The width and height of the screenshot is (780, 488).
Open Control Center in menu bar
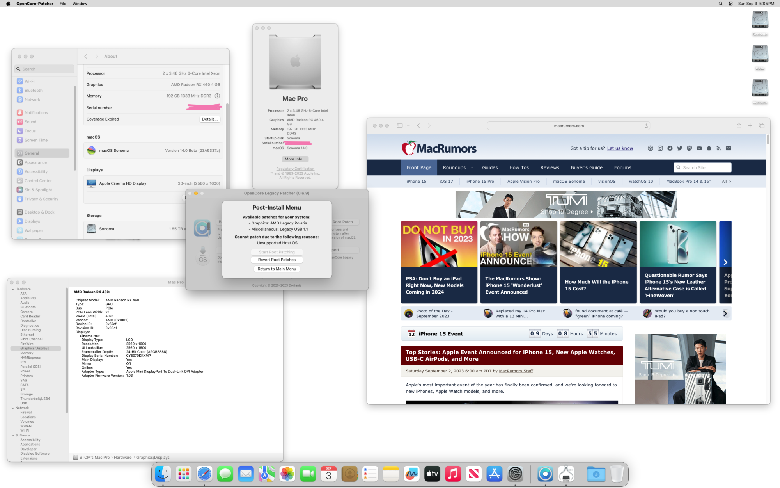(x=730, y=4)
